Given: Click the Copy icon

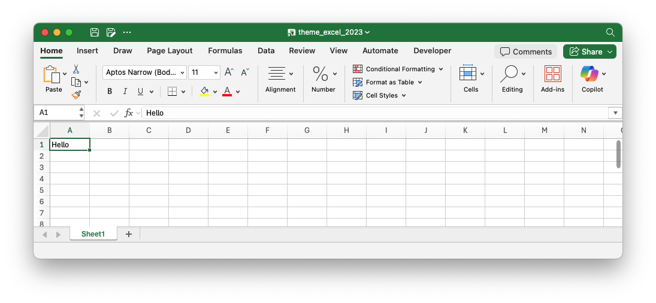Looking at the screenshot, I should point(76,82).
